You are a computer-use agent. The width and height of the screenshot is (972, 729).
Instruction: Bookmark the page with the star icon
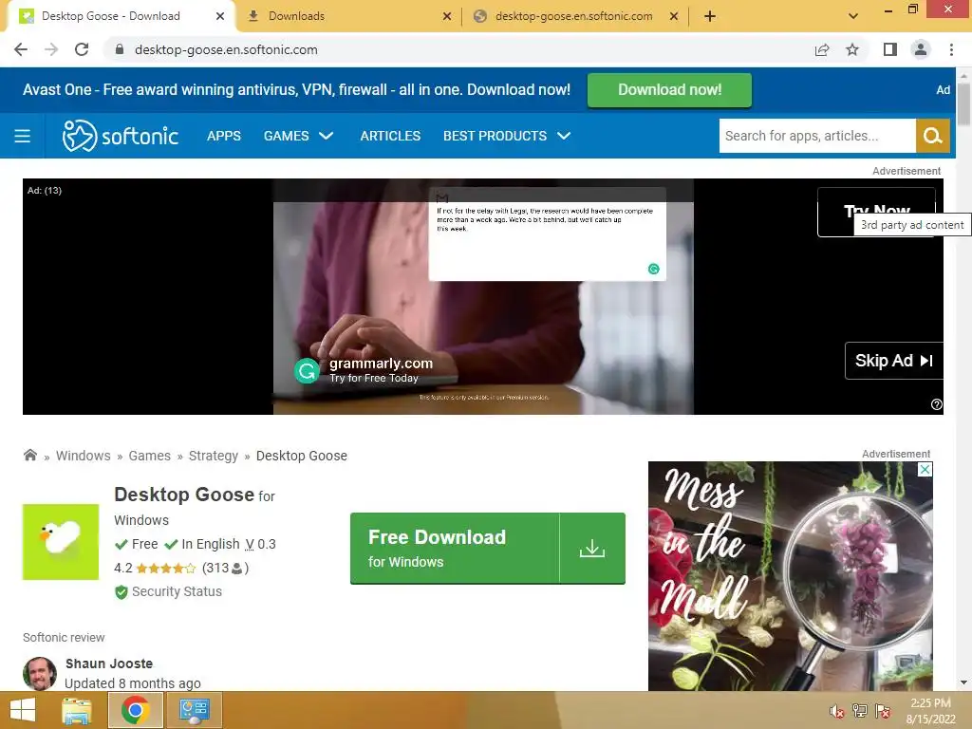pos(852,49)
